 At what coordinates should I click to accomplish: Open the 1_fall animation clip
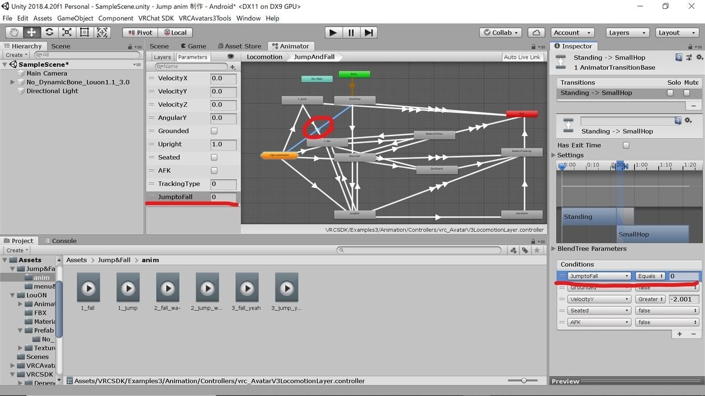click(88, 292)
